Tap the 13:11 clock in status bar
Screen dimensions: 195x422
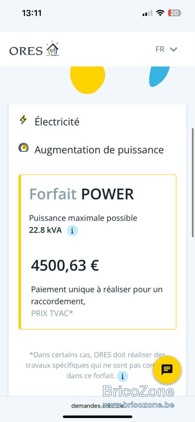[32, 13]
